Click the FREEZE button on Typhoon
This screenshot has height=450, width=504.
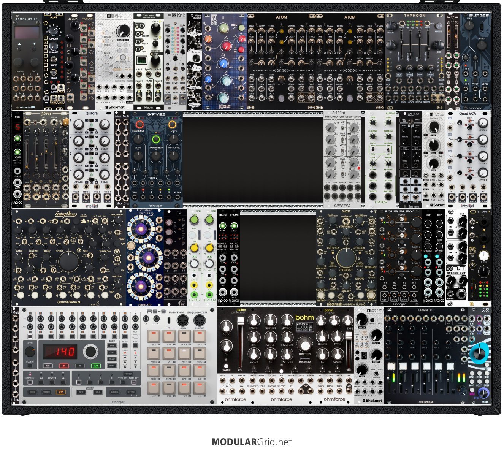pos(439,27)
